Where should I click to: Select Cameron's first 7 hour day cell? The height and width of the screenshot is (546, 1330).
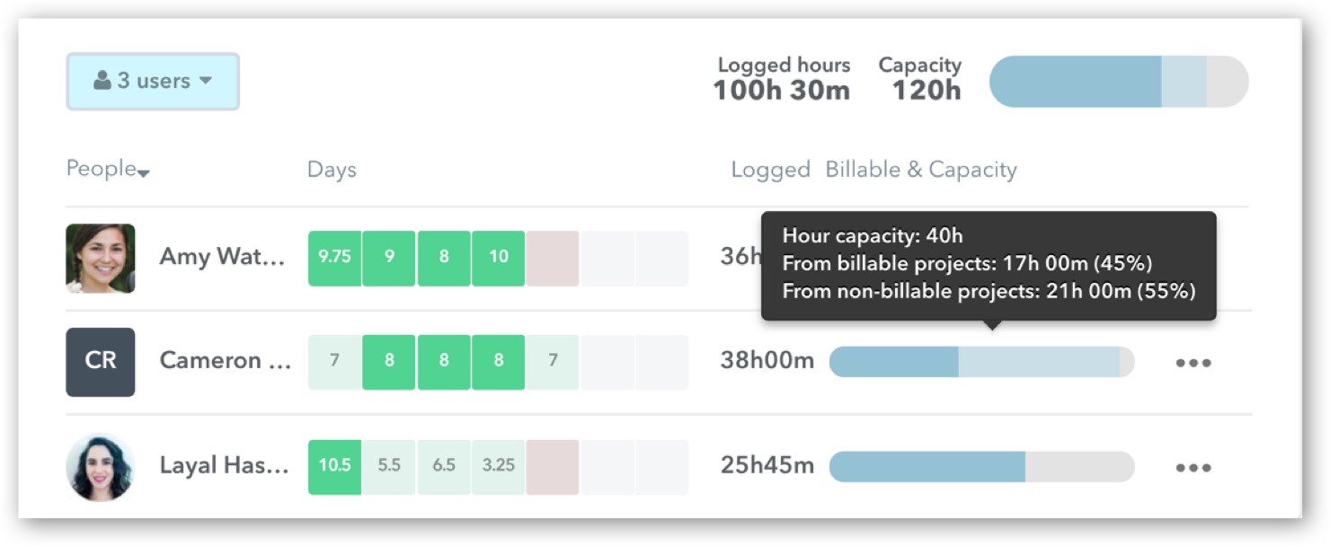tap(334, 362)
